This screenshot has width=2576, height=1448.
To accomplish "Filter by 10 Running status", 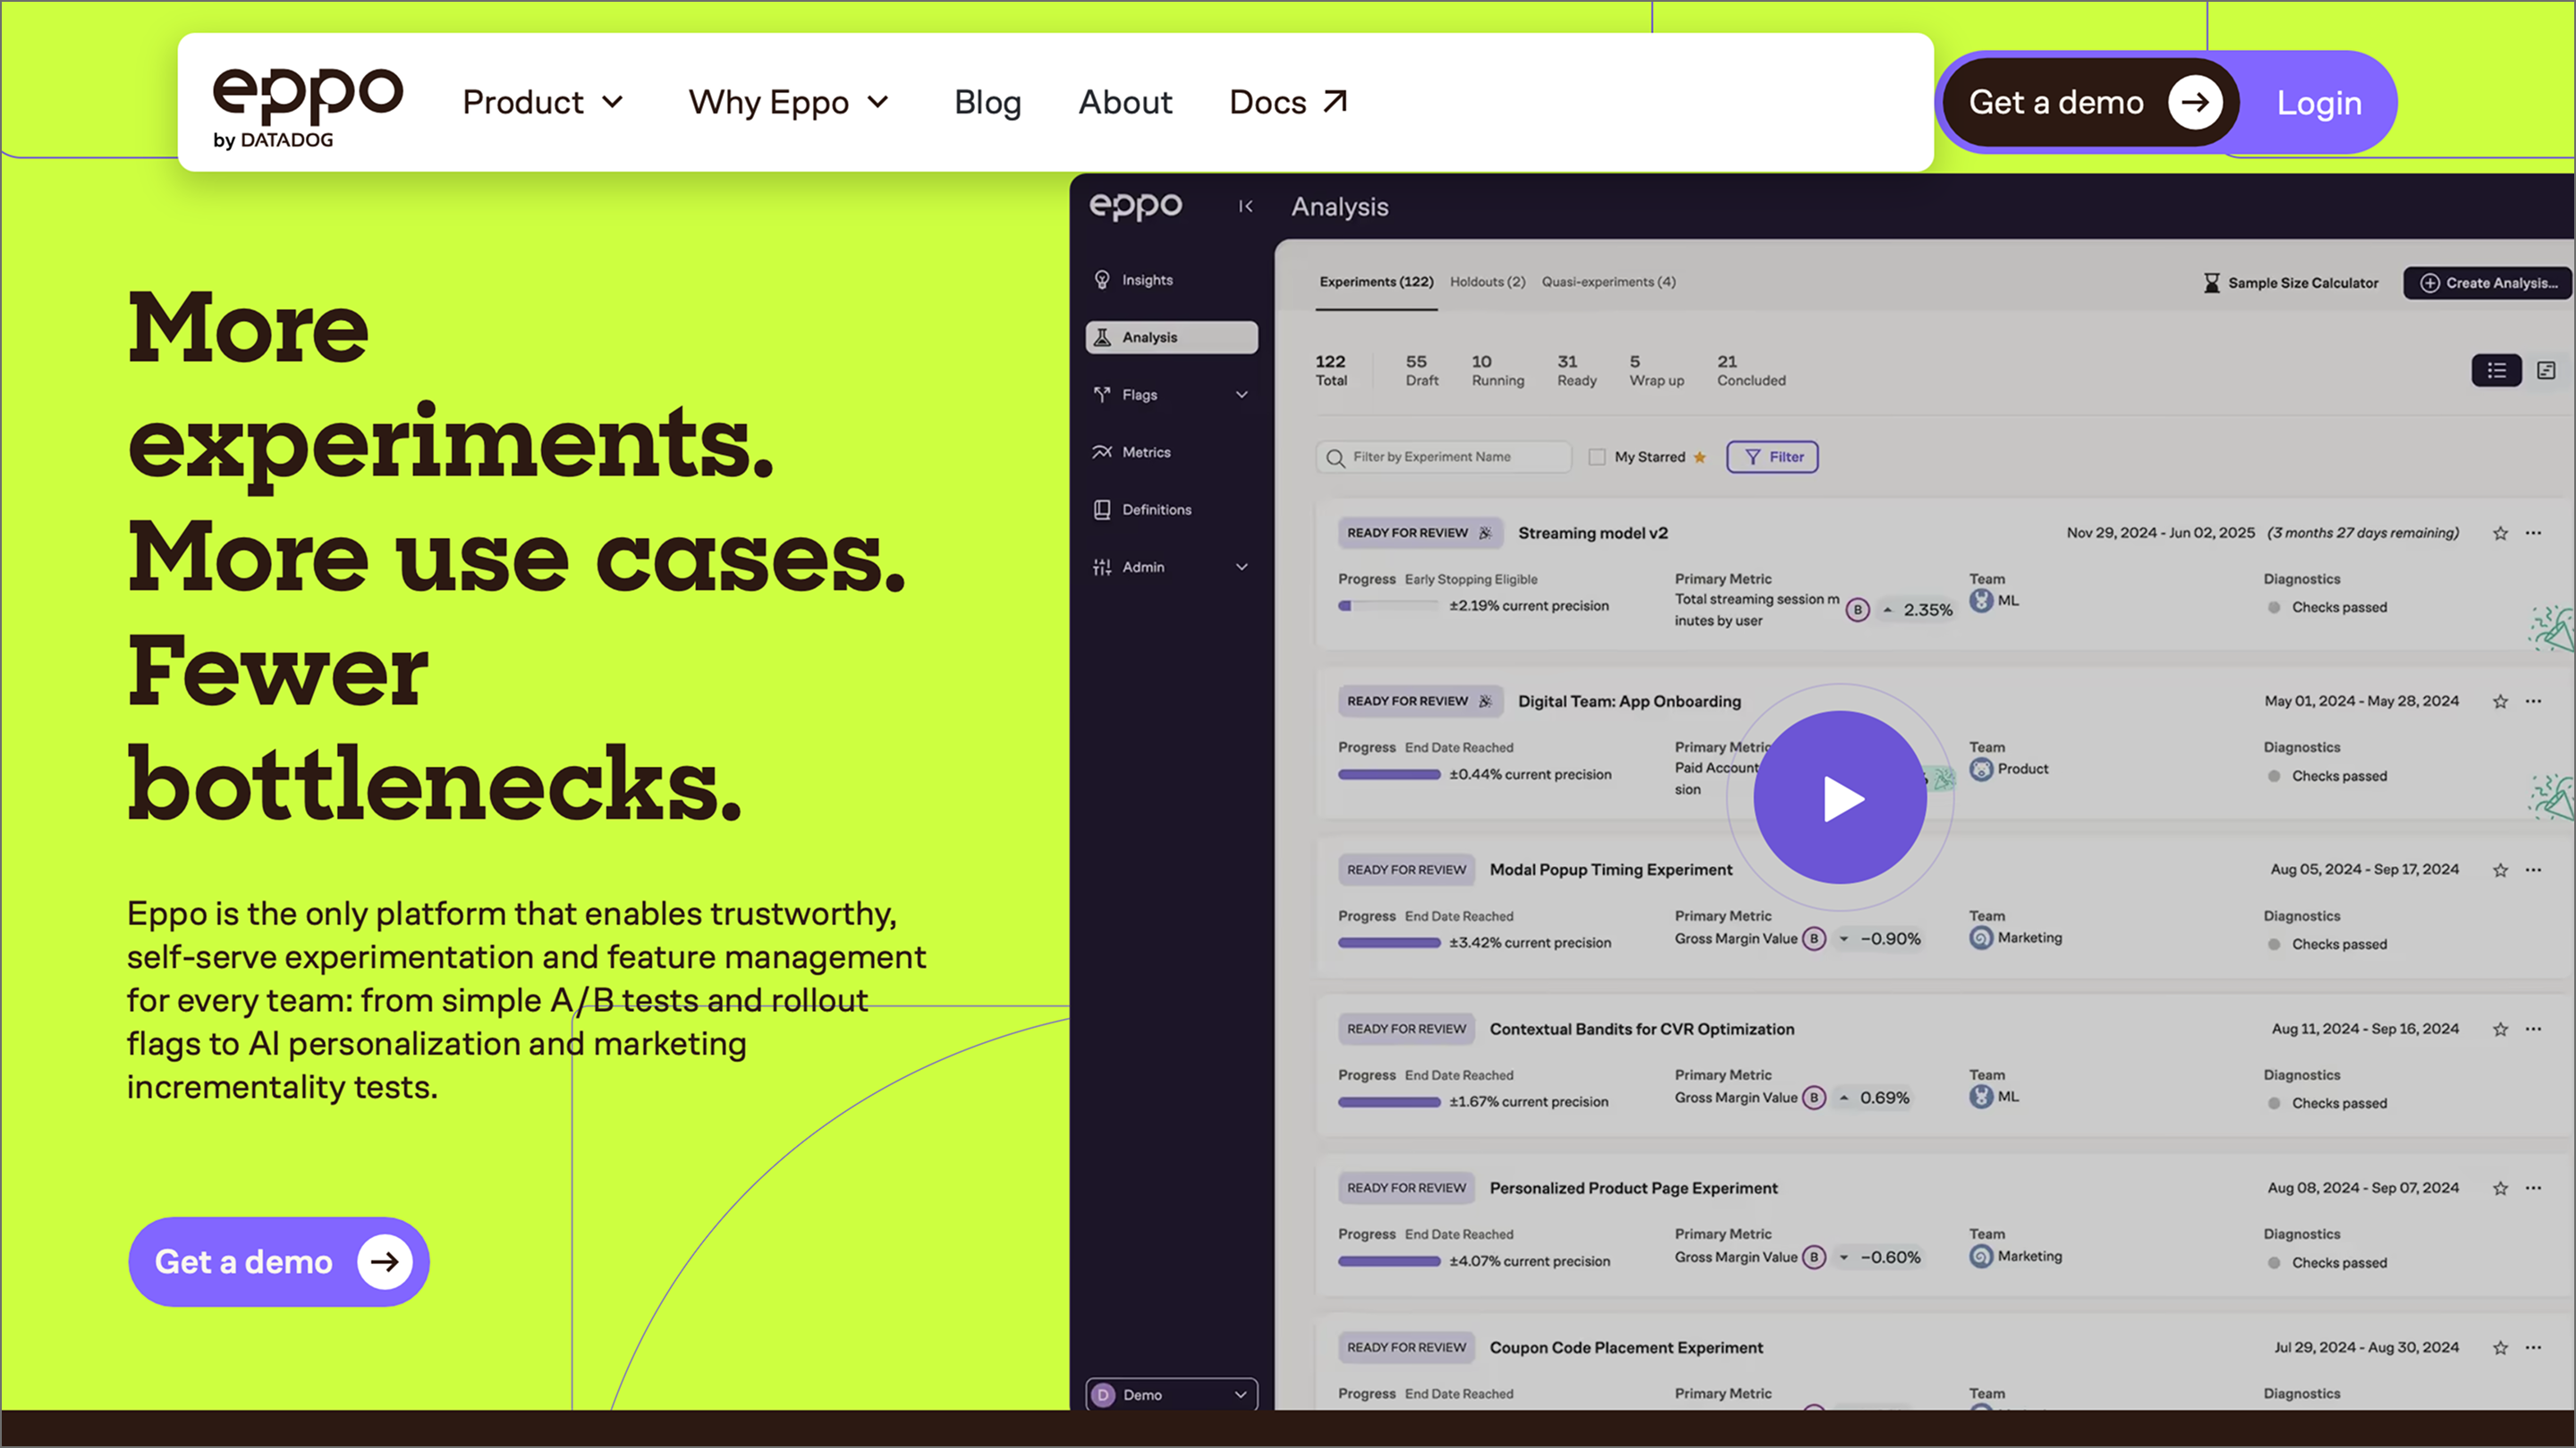I will pos(1497,370).
